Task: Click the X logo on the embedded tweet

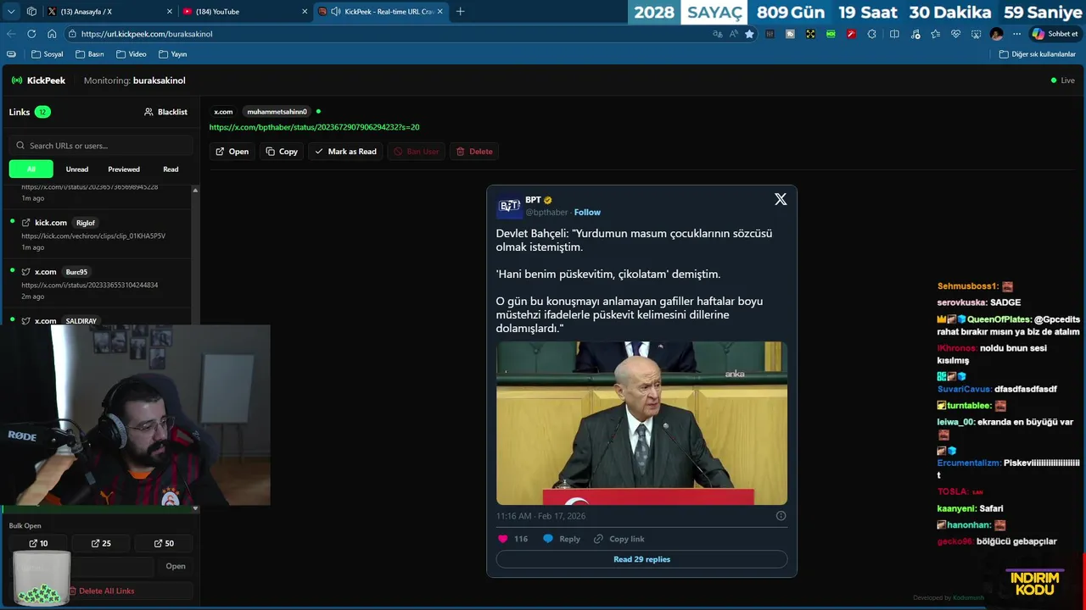Action: (x=781, y=199)
